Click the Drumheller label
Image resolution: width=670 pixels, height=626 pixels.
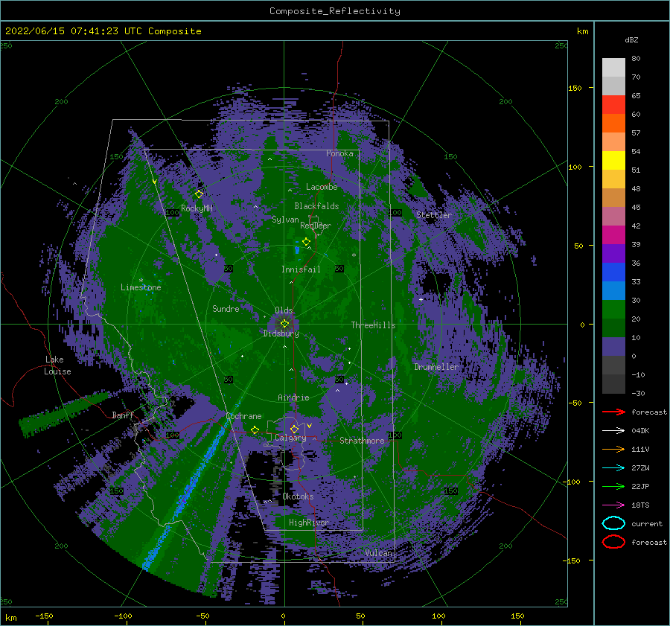(x=435, y=367)
